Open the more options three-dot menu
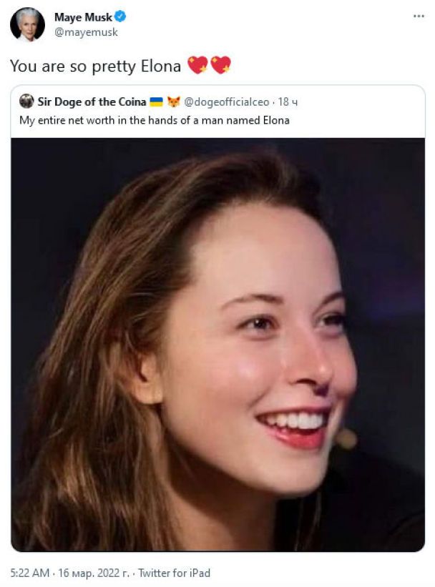The height and width of the screenshot is (587, 435). point(419,16)
